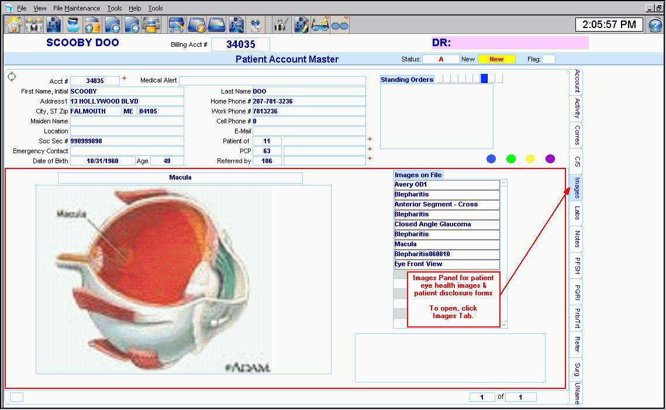Switch to the Labs tab
The width and height of the screenshot is (666, 410).
click(577, 215)
